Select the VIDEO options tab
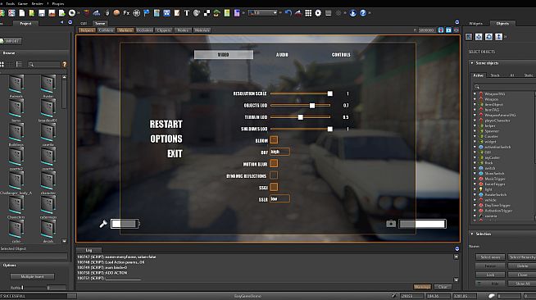 tap(224, 55)
